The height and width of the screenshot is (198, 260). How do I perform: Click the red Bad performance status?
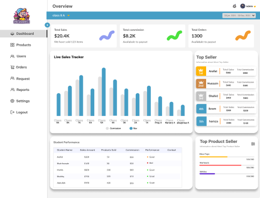pos(150,163)
